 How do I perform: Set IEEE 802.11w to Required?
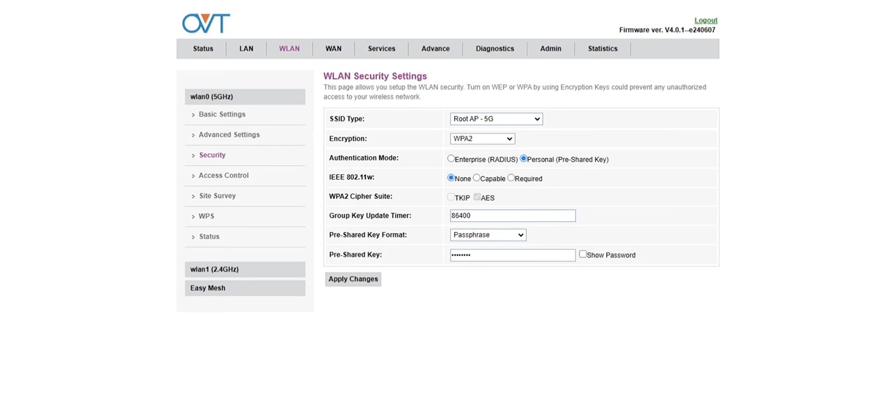point(511,178)
